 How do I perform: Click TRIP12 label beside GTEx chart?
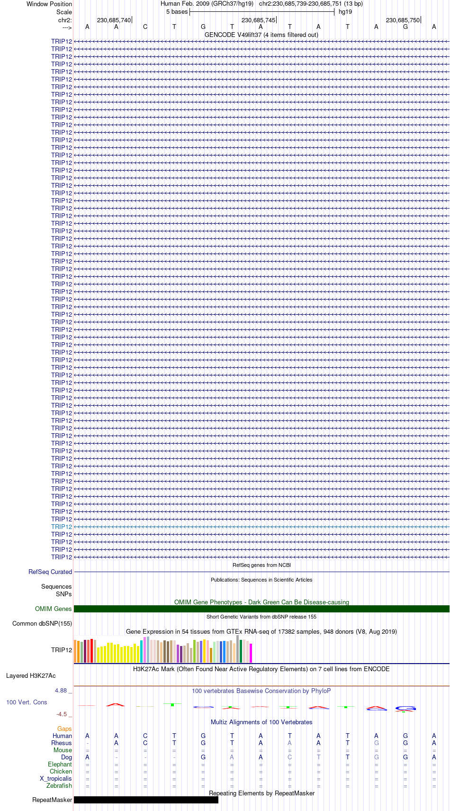click(62, 650)
